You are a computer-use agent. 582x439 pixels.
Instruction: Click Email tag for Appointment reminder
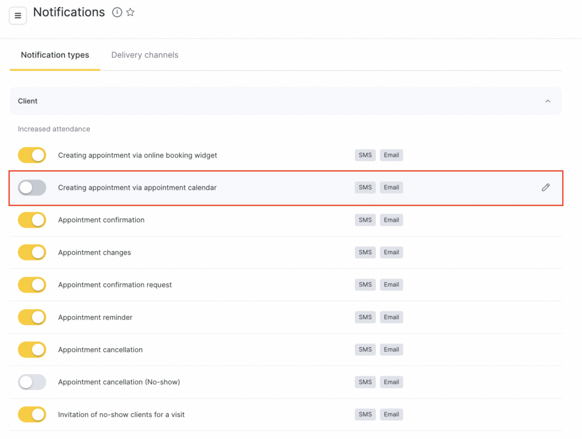pyautogui.click(x=391, y=317)
